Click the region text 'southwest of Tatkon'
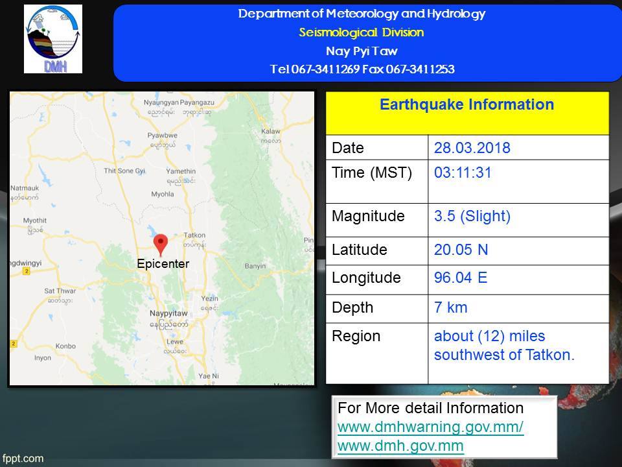 pos(504,355)
